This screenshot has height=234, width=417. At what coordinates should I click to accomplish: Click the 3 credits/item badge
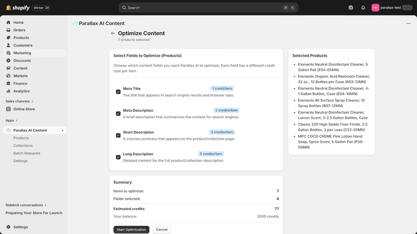click(222, 132)
